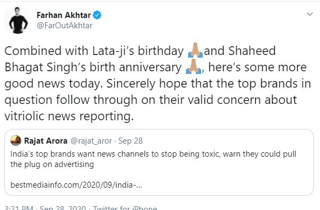This screenshot has width=320, height=210.
Task: Click the main tweet text 'vitriolic news reporting'
Action: point(69,116)
